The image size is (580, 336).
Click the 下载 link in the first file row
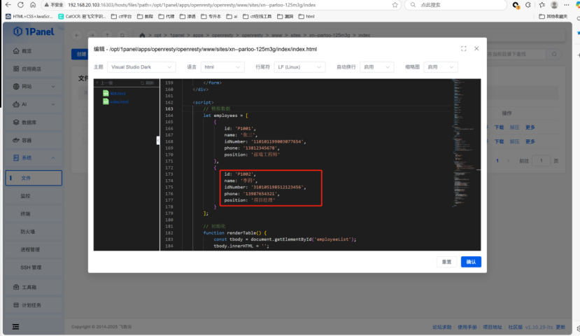coord(499,127)
